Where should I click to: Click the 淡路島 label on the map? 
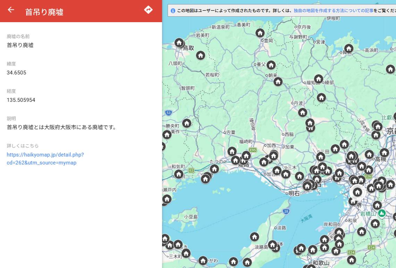tap(261, 247)
